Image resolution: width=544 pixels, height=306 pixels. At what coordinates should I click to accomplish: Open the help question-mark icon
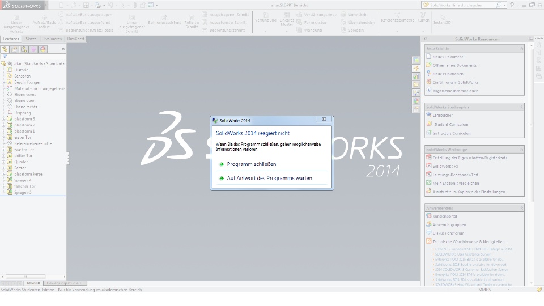[x=512, y=5]
